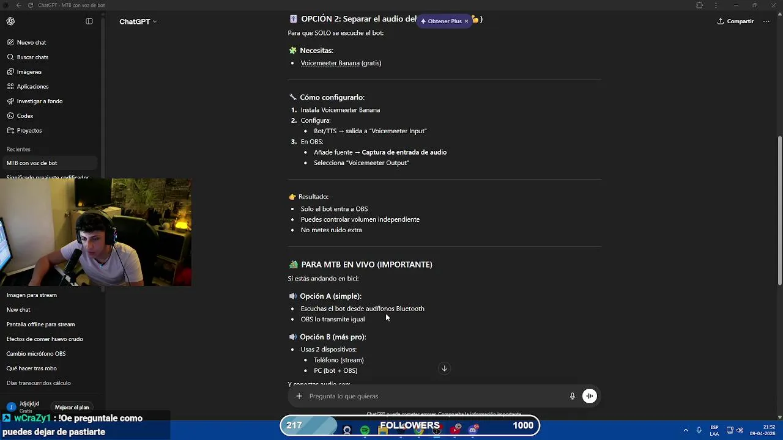Collapse the Recientes section header
Viewport: 783px width, 440px height.
[18, 149]
